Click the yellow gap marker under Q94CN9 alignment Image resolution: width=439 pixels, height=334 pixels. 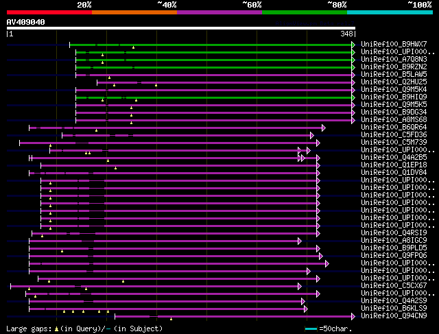click(x=171, y=319)
